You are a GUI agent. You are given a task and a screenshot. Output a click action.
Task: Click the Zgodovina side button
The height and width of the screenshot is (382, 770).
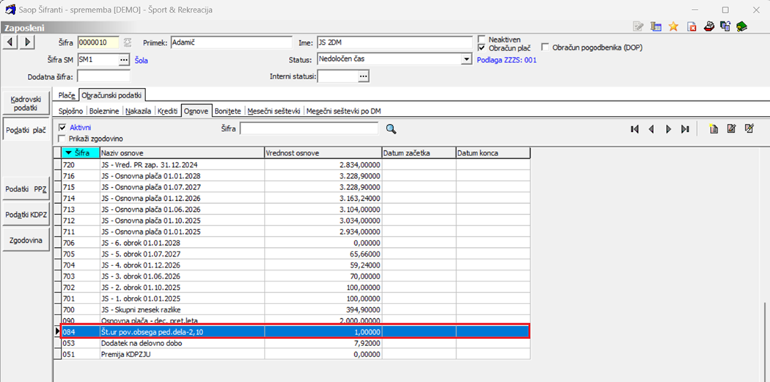(x=25, y=240)
